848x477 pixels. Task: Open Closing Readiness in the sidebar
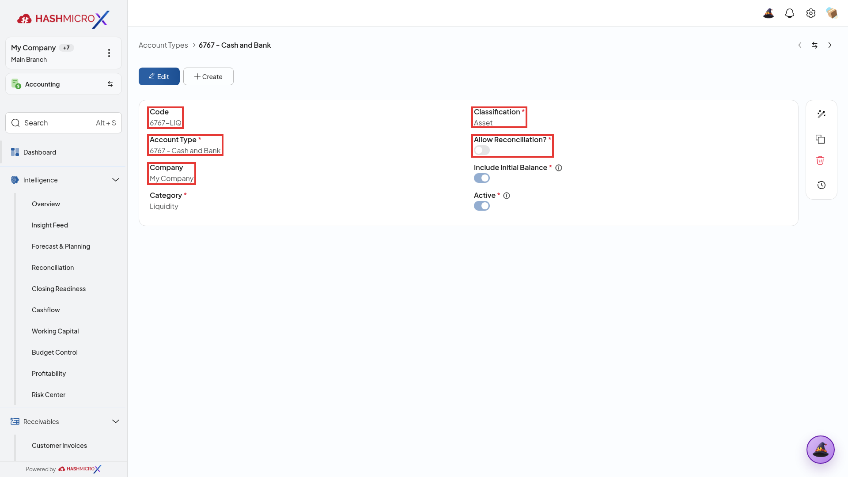click(x=59, y=289)
